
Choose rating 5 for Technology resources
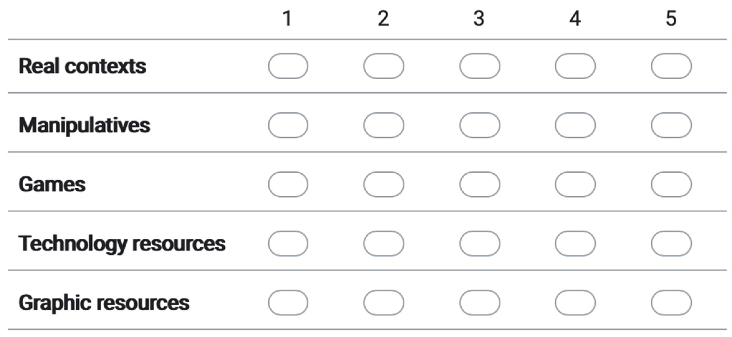(x=671, y=243)
